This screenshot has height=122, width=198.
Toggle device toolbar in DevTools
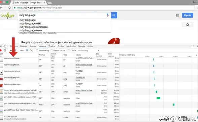tap(5, 46)
